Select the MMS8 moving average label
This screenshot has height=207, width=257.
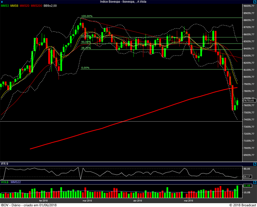click(x=14, y=6)
